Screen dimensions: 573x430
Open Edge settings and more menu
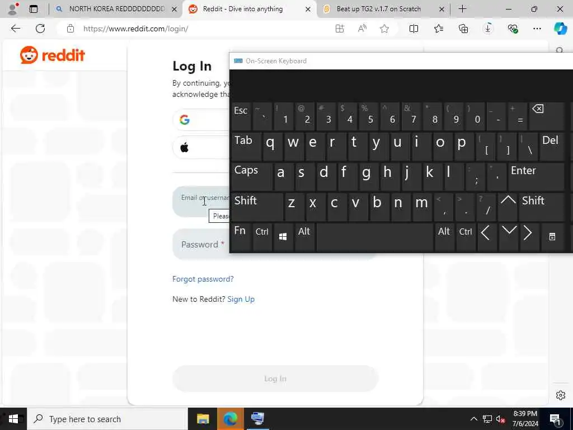click(x=537, y=29)
